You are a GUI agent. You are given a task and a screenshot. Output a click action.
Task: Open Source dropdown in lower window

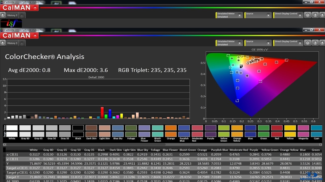pyautogui.click(x=268, y=43)
